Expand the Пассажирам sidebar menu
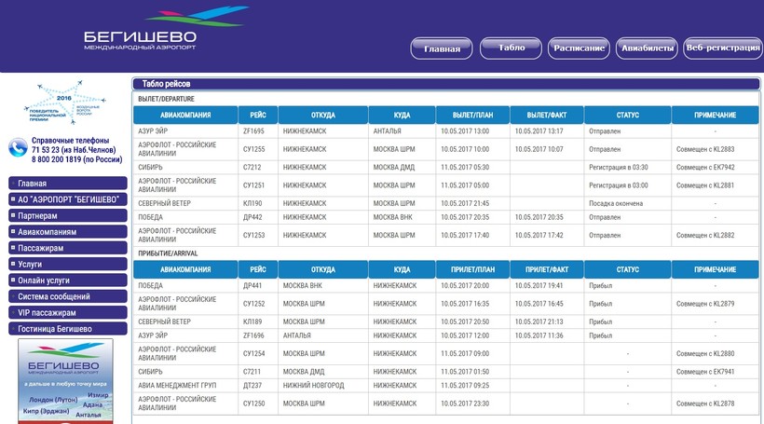 [x=67, y=248]
